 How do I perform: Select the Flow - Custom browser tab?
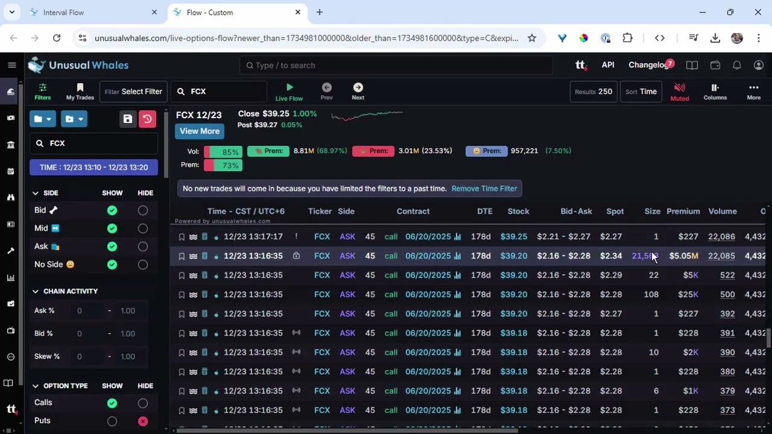(x=237, y=12)
